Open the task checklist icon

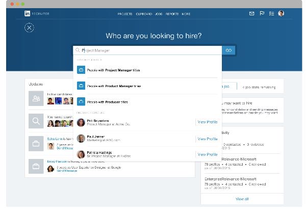click(271, 13)
